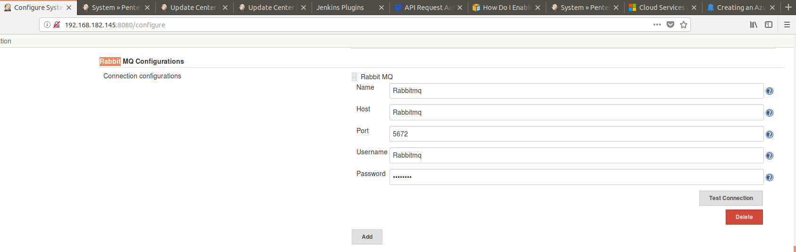Screen dimensions: 796x252
Task: Close the API Request tab
Action: click(459, 8)
